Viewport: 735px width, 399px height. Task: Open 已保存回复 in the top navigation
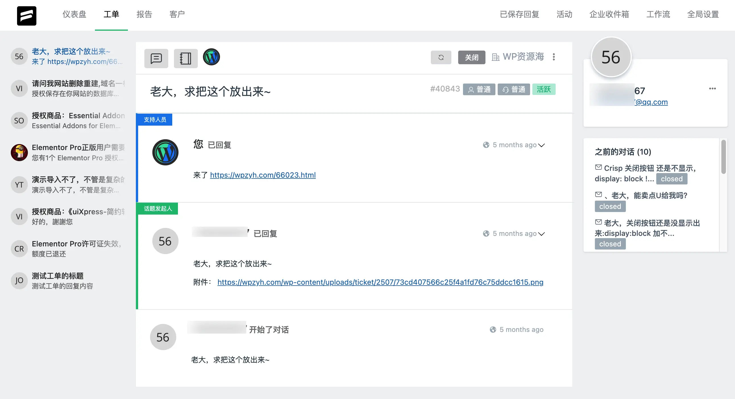pos(519,14)
